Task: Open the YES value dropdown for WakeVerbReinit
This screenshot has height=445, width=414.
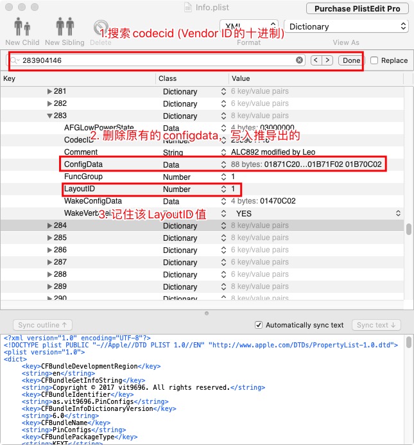Action: point(398,213)
